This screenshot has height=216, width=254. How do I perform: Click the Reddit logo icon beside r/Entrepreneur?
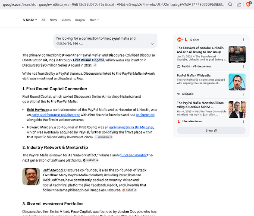(x=179, y=67)
